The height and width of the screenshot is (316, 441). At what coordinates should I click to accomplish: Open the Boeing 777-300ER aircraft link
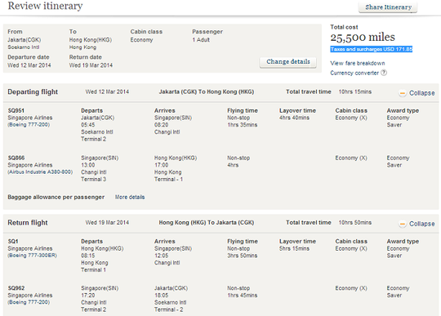tap(32, 256)
